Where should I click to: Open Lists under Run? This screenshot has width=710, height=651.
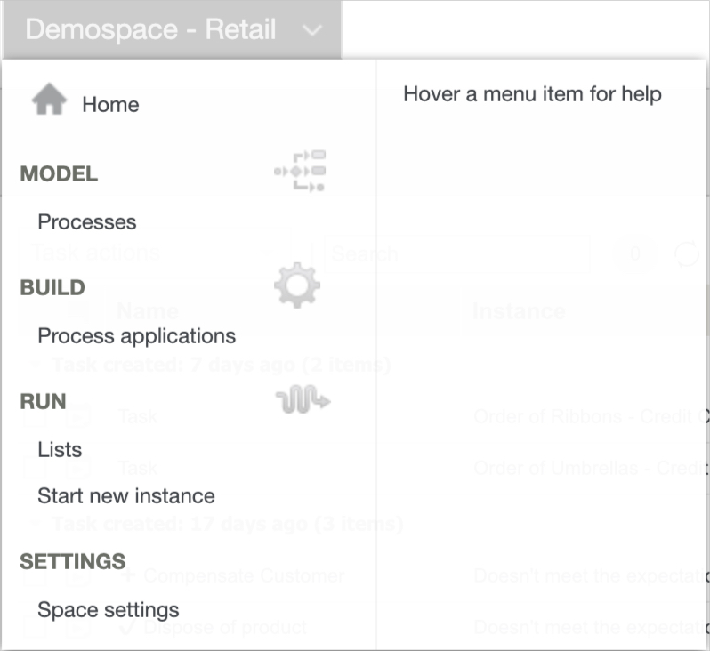tap(60, 450)
